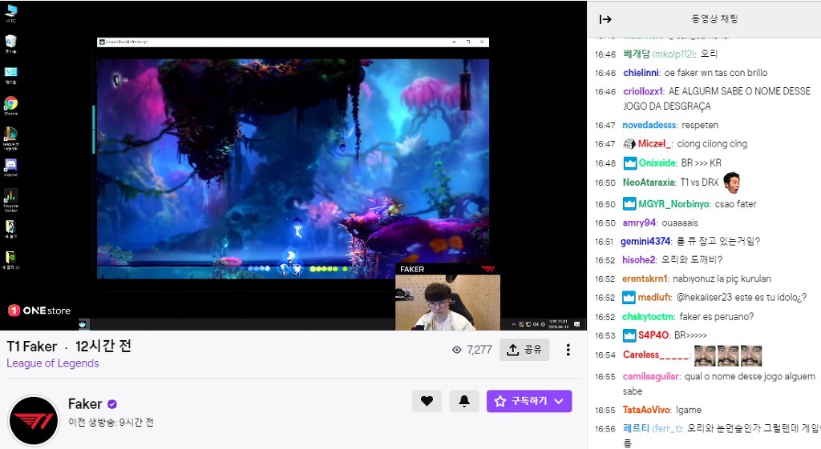Toggle notifications with the bell button
Screen dimensions: 821x449
coord(464,401)
